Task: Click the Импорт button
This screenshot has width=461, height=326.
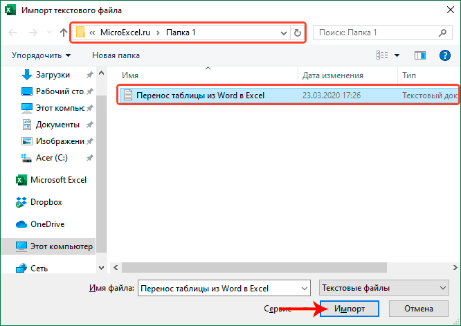Action: pyautogui.click(x=350, y=309)
